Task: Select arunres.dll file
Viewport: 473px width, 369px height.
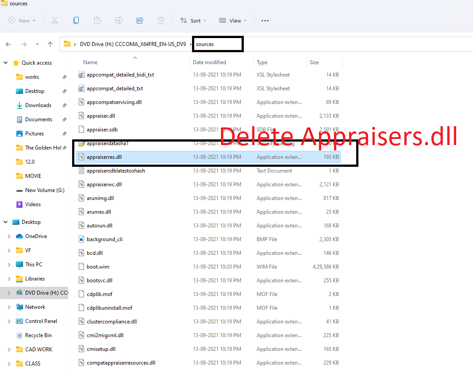Action: 99,212
